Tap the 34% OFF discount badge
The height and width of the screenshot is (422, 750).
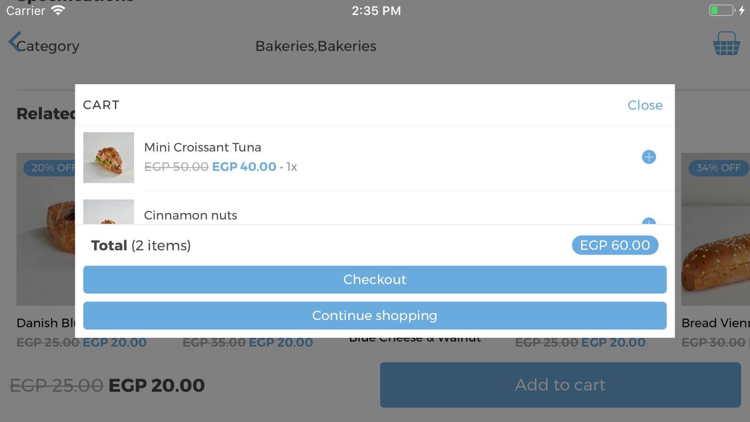(x=718, y=168)
